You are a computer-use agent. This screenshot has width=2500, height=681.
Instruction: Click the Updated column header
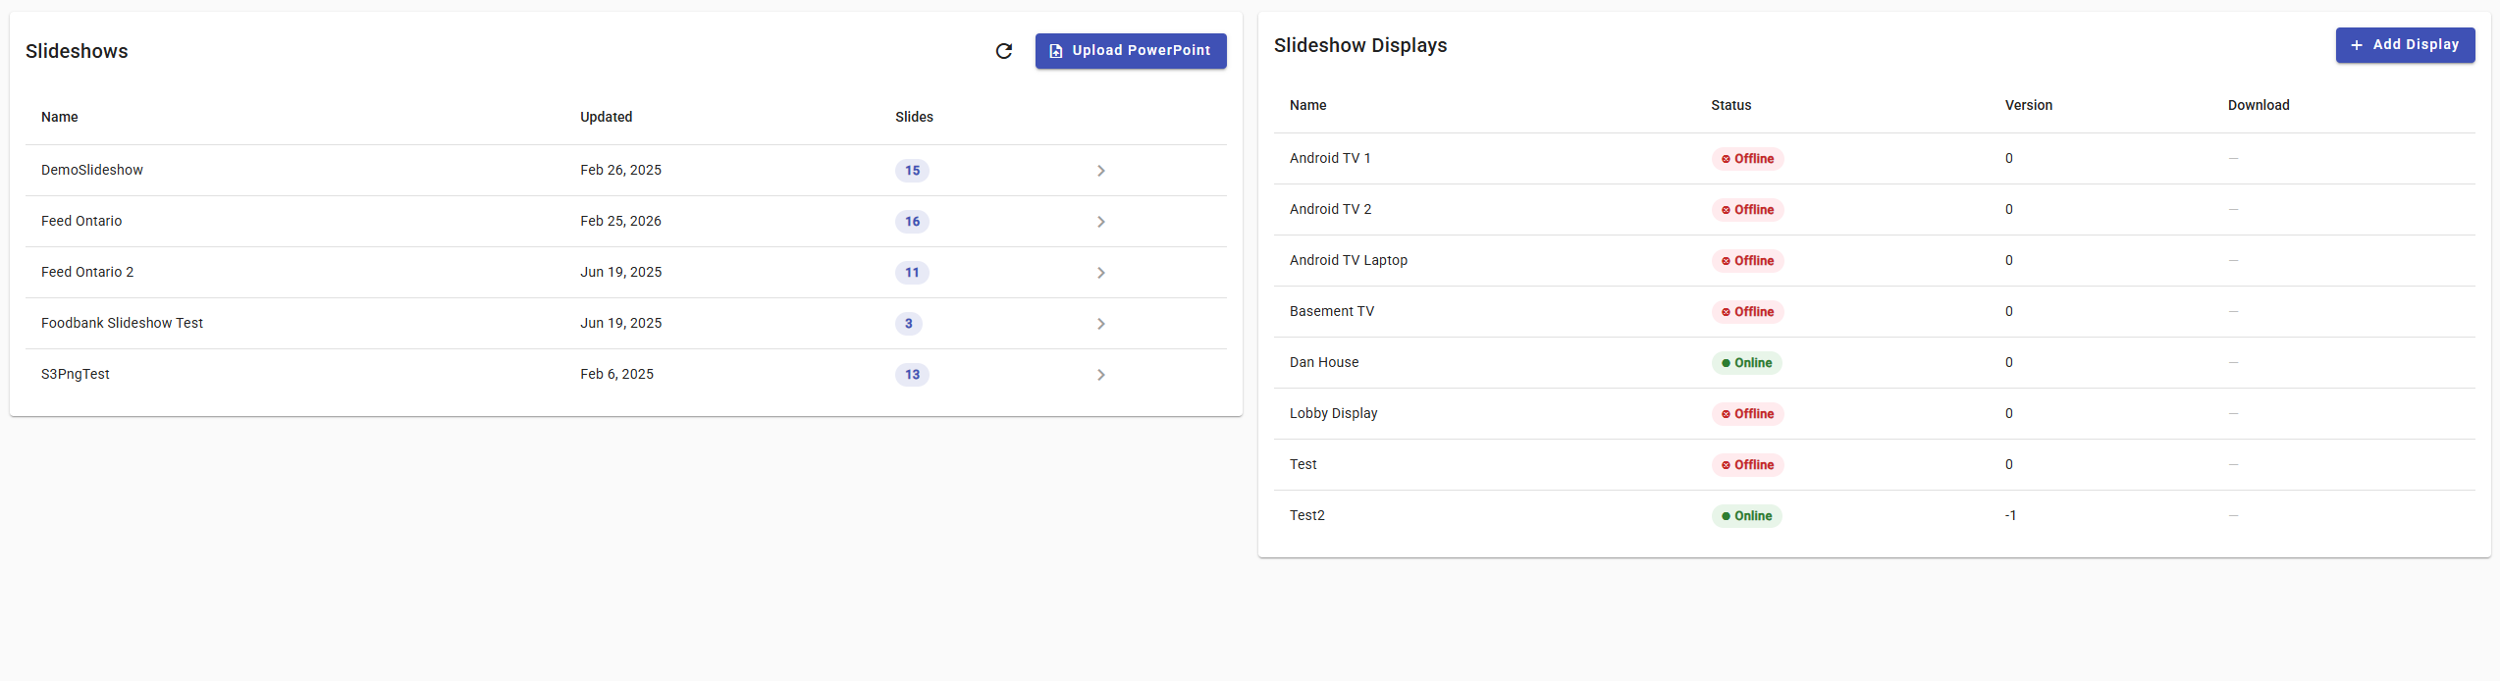click(x=606, y=117)
